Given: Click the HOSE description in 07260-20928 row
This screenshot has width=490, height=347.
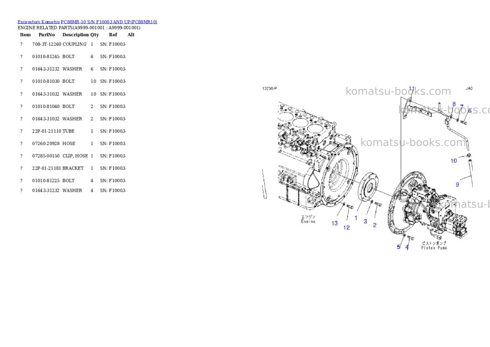Looking at the screenshot, I should pyautogui.click(x=69, y=144).
